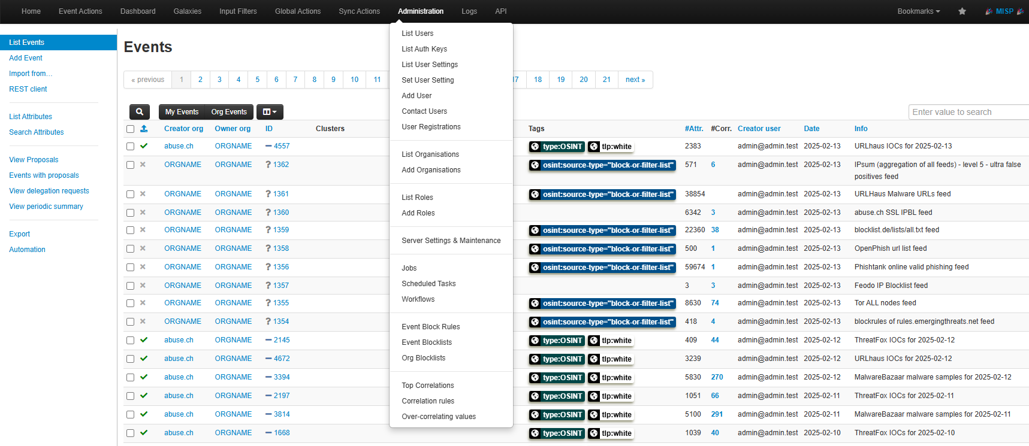Click the green checkmark for event 1668
1029x446 pixels.
[x=144, y=433]
